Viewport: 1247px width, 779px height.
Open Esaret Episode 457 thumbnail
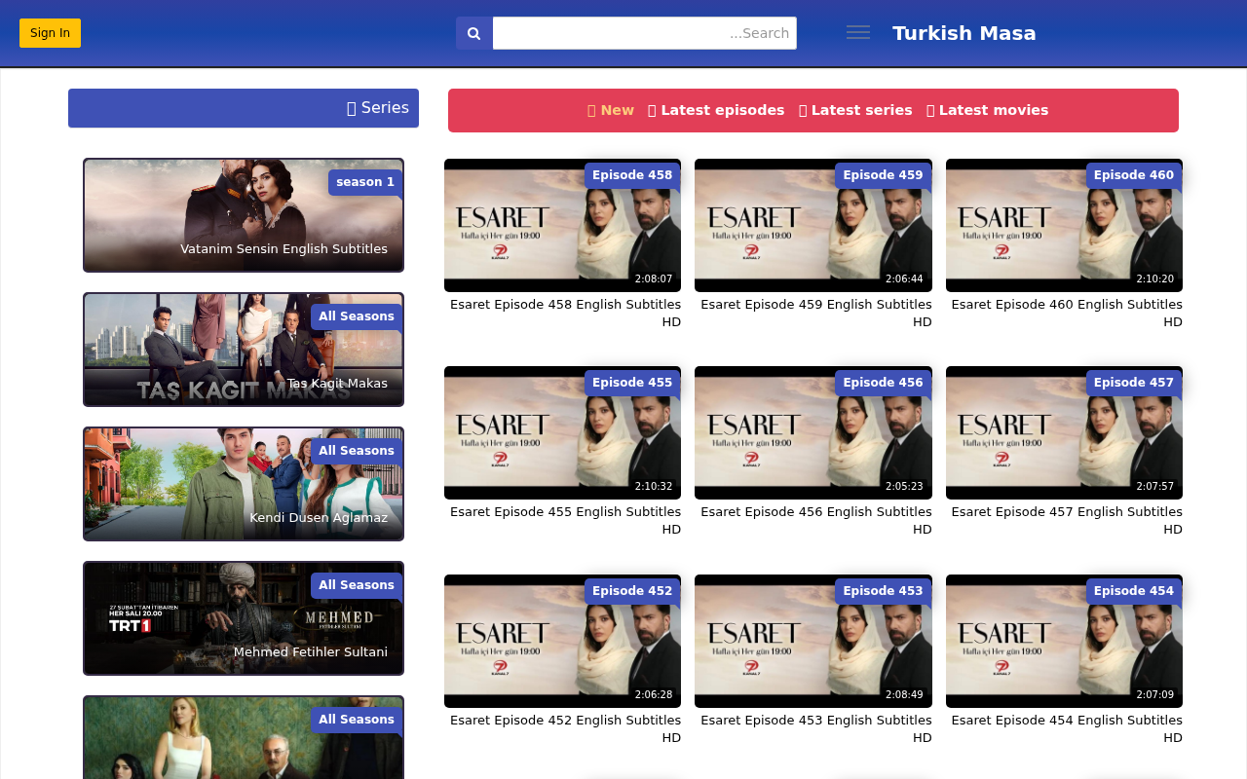pyautogui.click(x=1064, y=432)
